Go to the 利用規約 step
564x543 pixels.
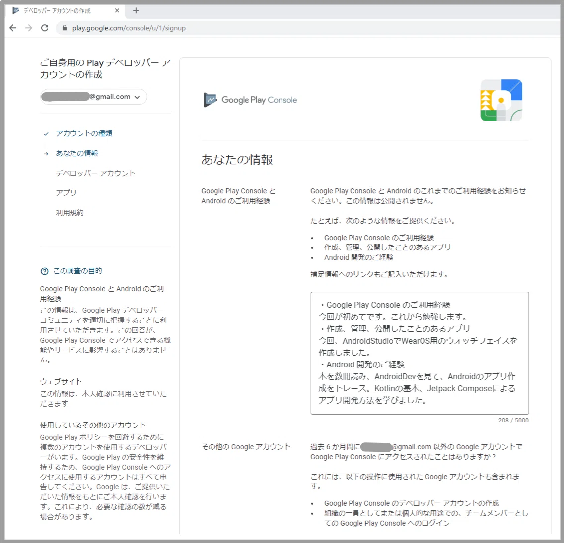(70, 213)
